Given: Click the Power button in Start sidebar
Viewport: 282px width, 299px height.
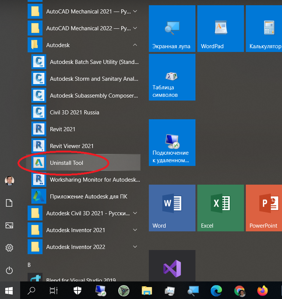Looking at the screenshot, I should pyautogui.click(x=9, y=270).
